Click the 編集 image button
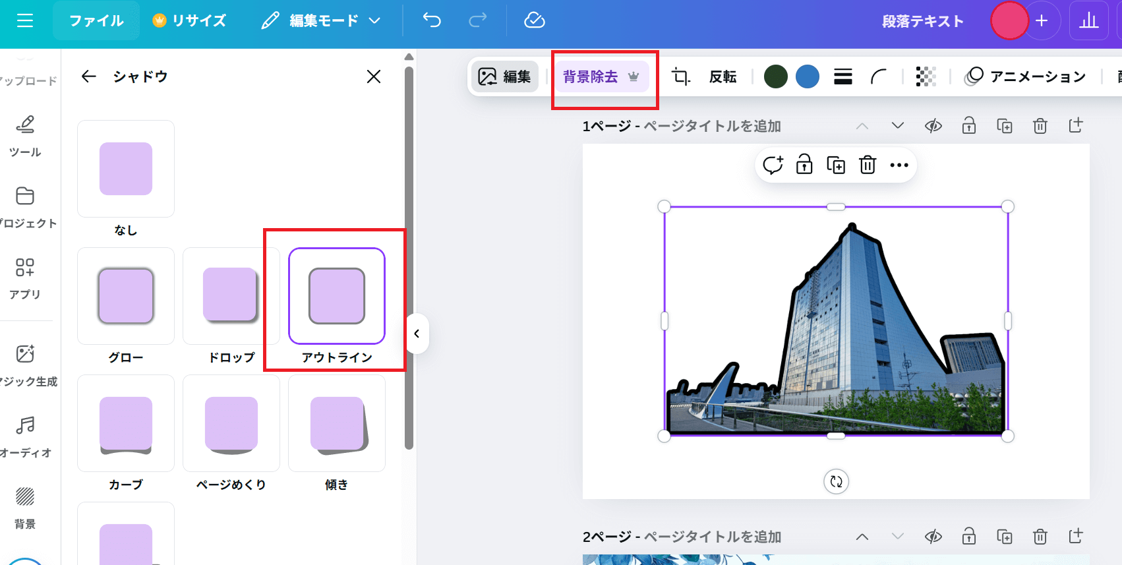 tap(505, 76)
